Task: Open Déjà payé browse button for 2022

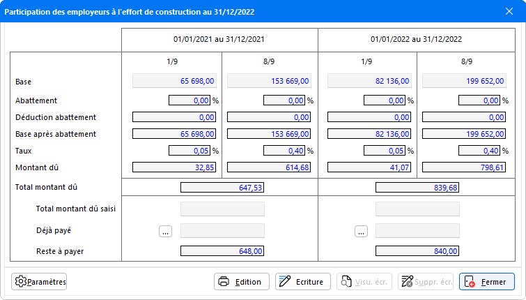Action: tap(360, 232)
